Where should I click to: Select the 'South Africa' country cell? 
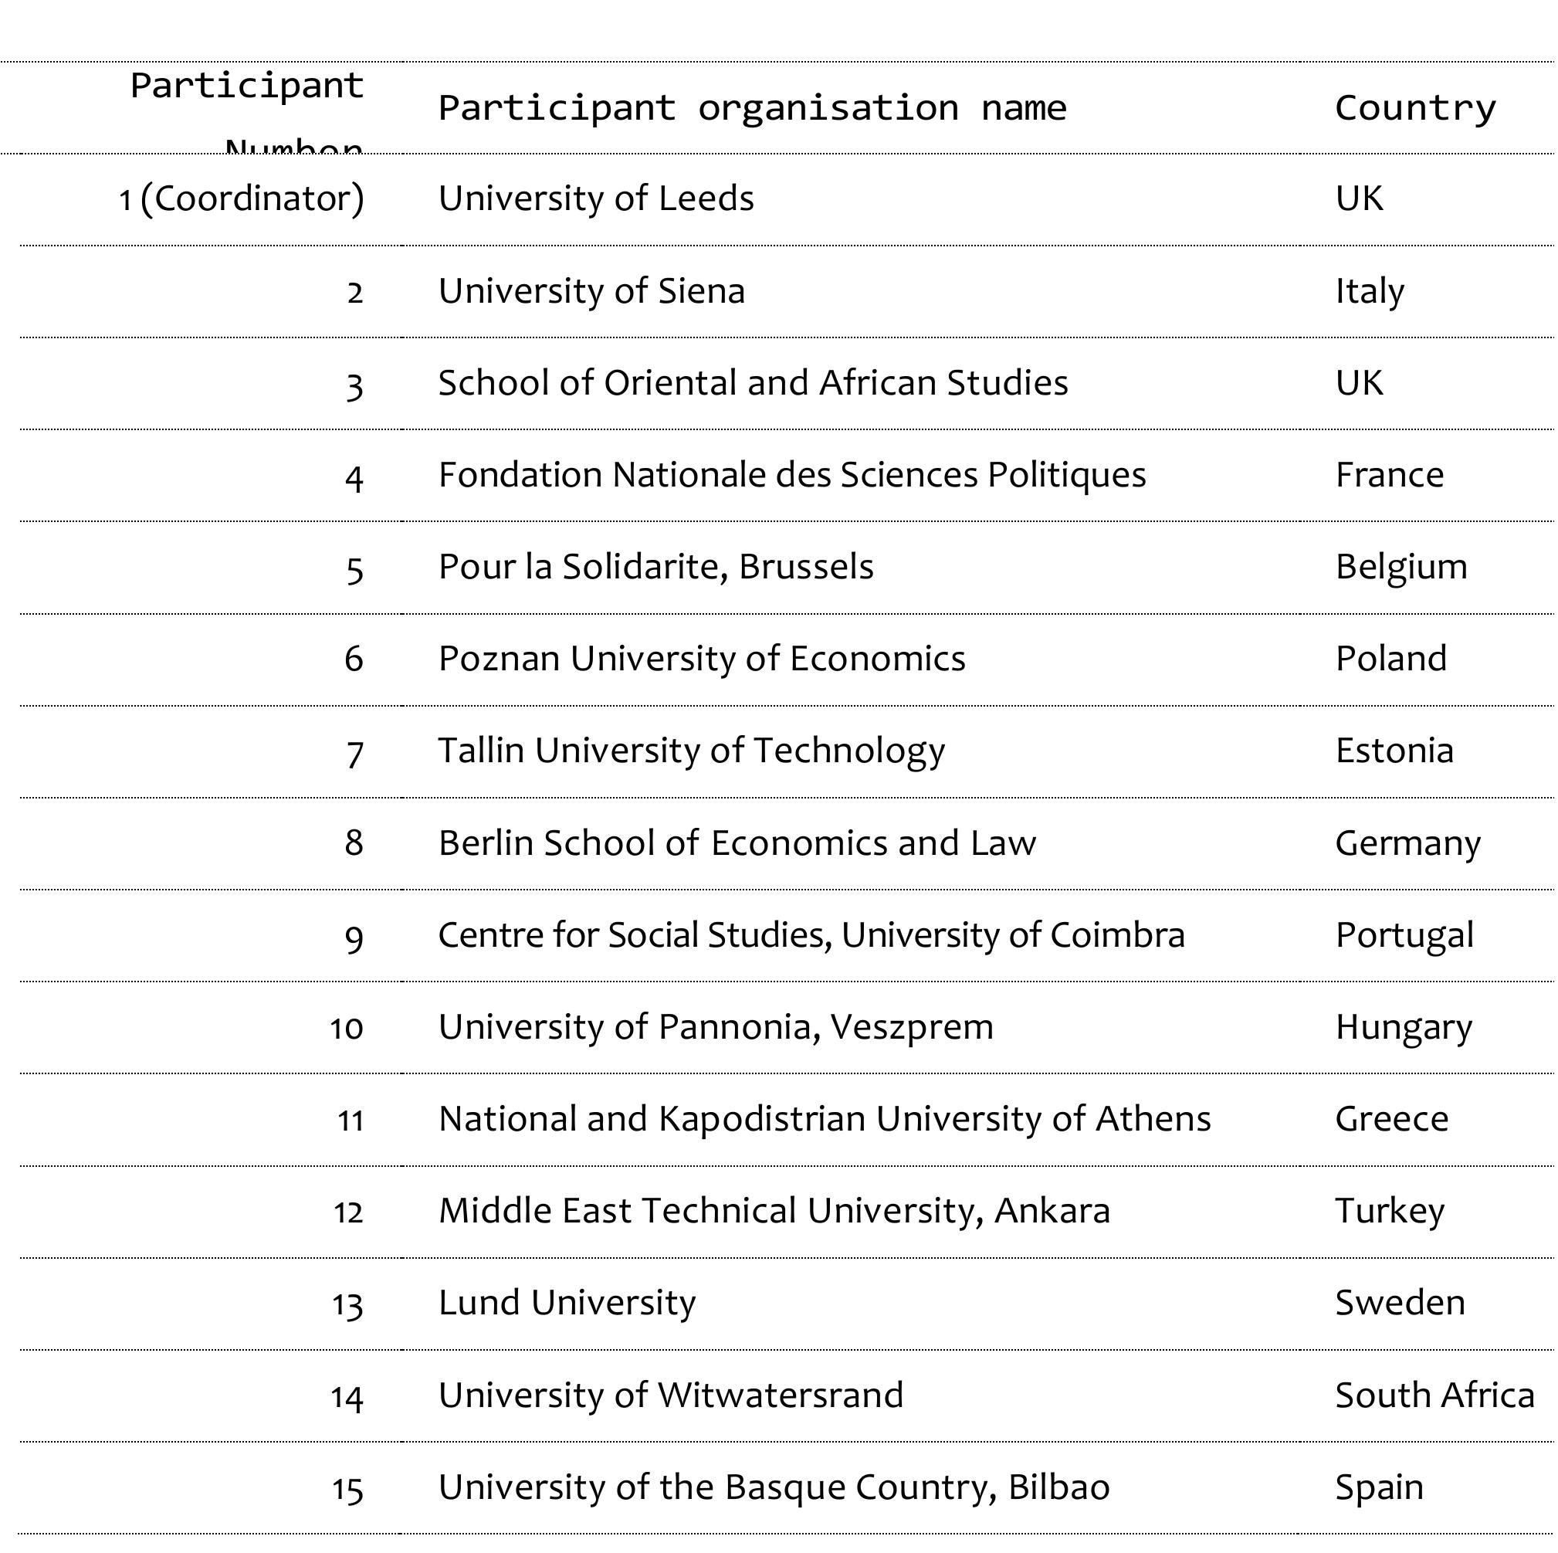click(x=1434, y=1395)
